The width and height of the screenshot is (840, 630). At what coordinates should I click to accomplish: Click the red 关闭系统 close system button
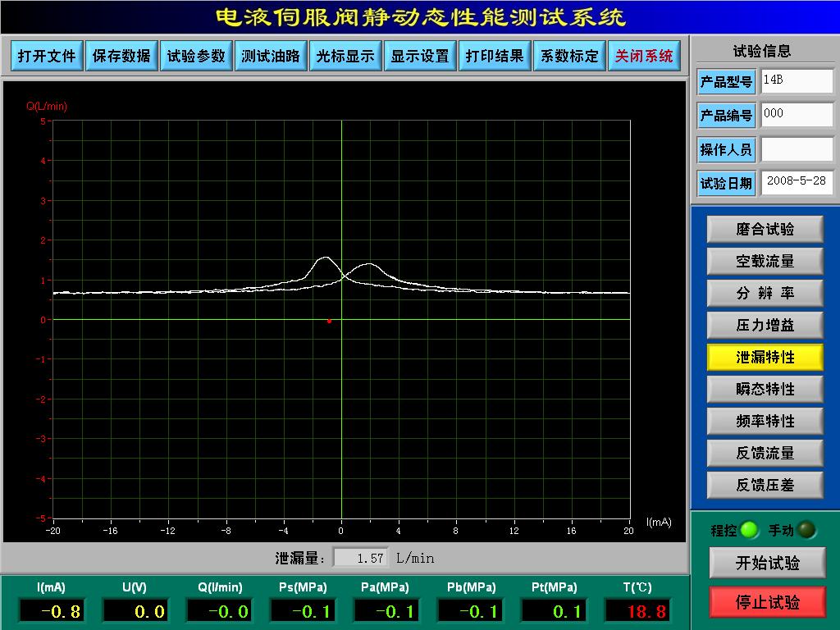tap(644, 56)
